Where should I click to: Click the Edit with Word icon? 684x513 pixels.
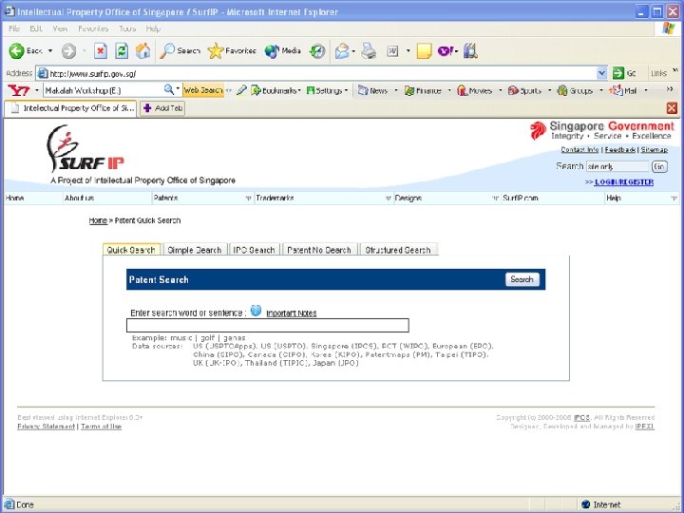pos(392,51)
